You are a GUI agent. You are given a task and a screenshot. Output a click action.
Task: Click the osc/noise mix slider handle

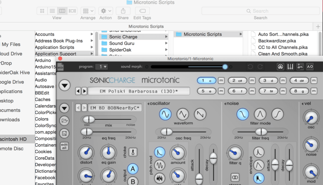[x=89, y=119]
